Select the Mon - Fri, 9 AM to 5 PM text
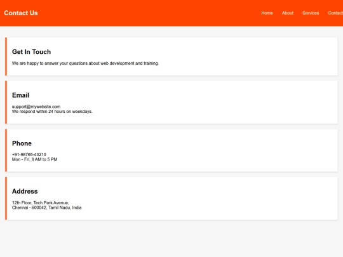 pyautogui.click(x=34, y=159)
